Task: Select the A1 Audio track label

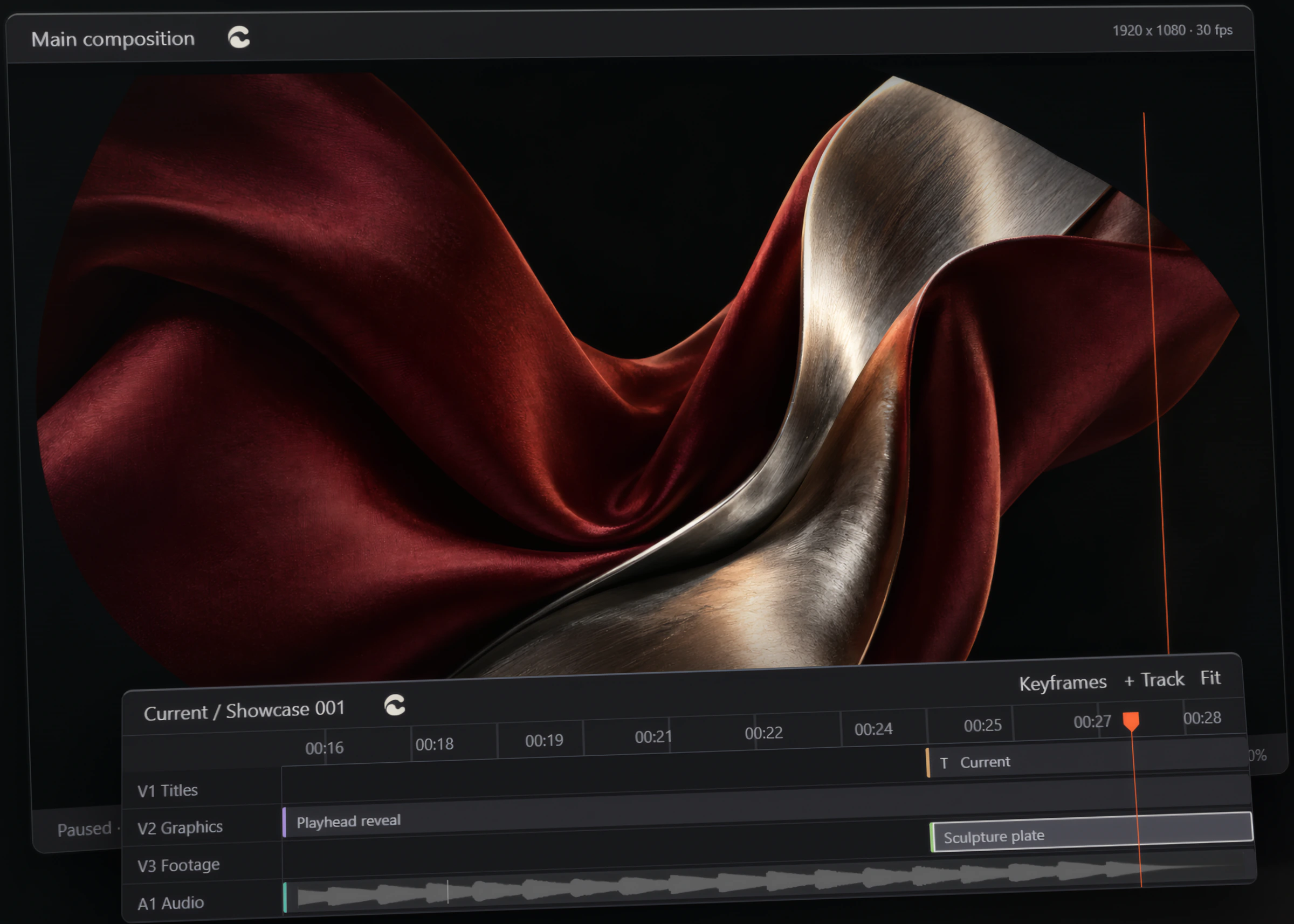Action: (170, 903)
